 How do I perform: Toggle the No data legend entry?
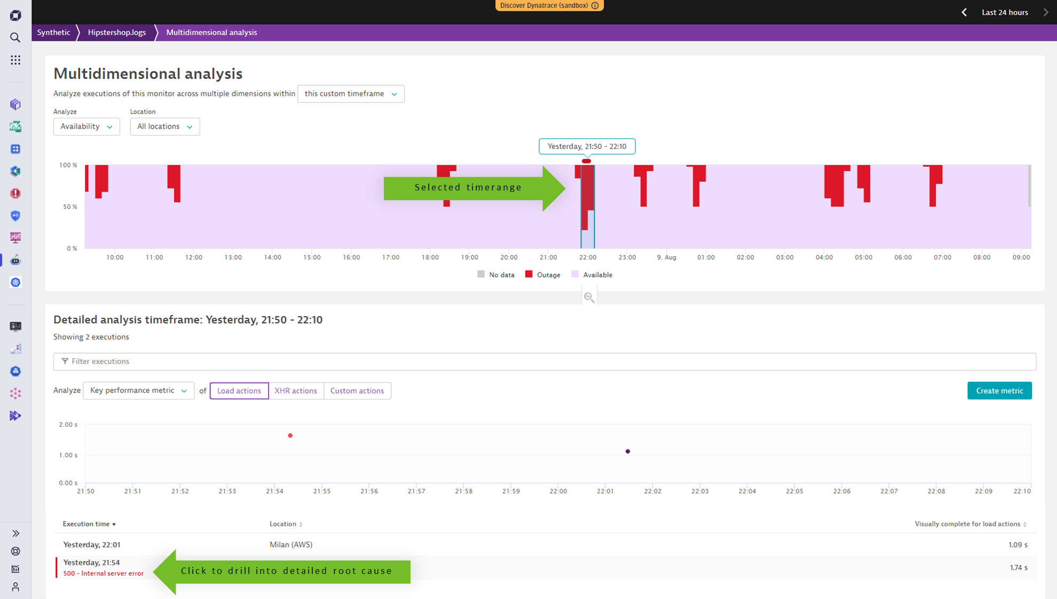pos(496,275)
